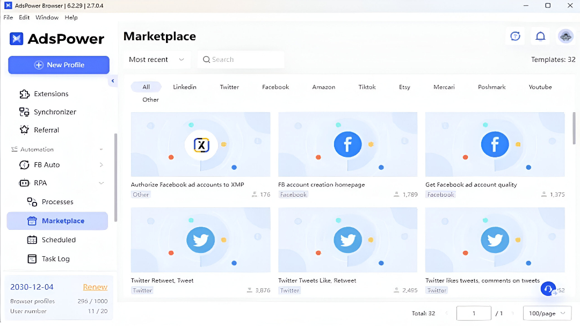Collapse the sidebar with the arrow handle
Screen dimensions: 580x326
[x=113, y=81]
